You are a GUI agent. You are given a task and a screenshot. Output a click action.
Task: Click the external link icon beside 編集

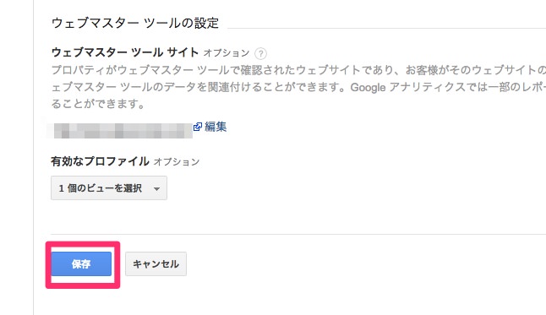198,127
